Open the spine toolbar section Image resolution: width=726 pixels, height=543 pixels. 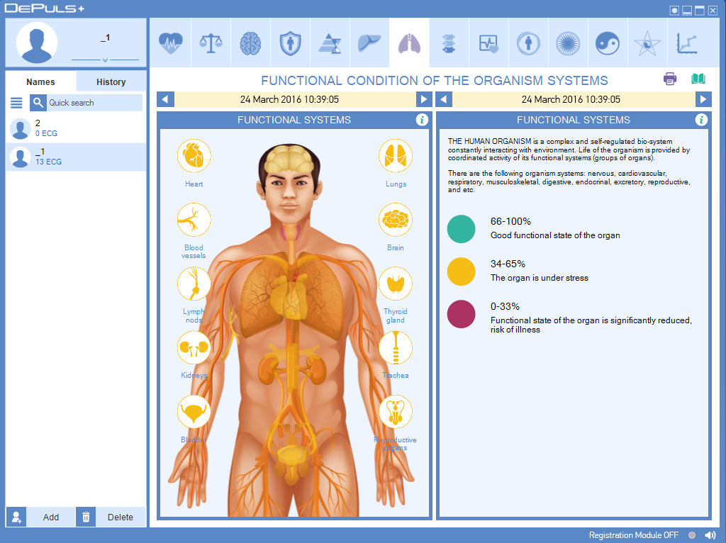(x=449, y=43)
